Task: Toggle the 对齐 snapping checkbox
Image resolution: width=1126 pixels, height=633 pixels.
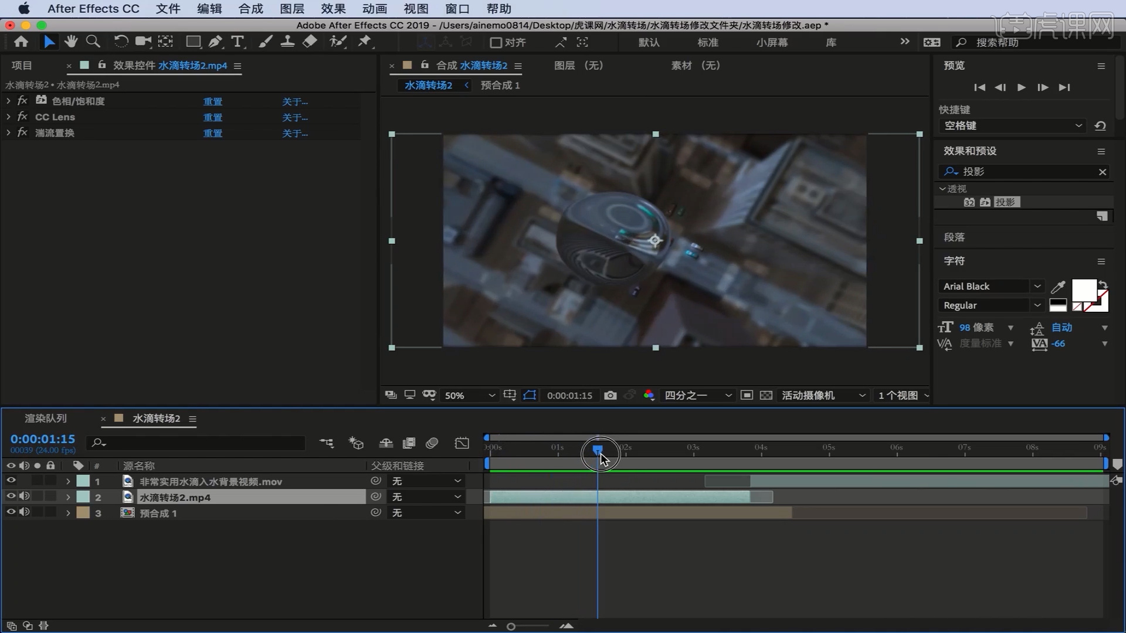Action: coord(496,43)
